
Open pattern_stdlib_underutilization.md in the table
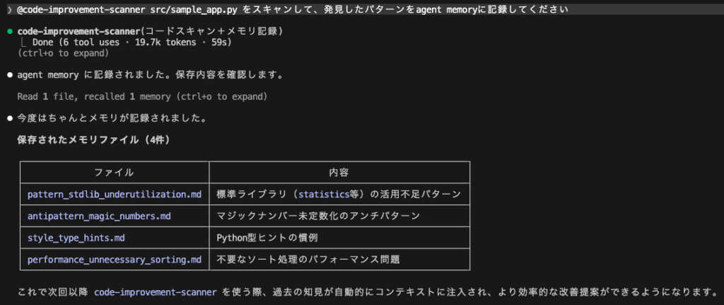point(114,194)
